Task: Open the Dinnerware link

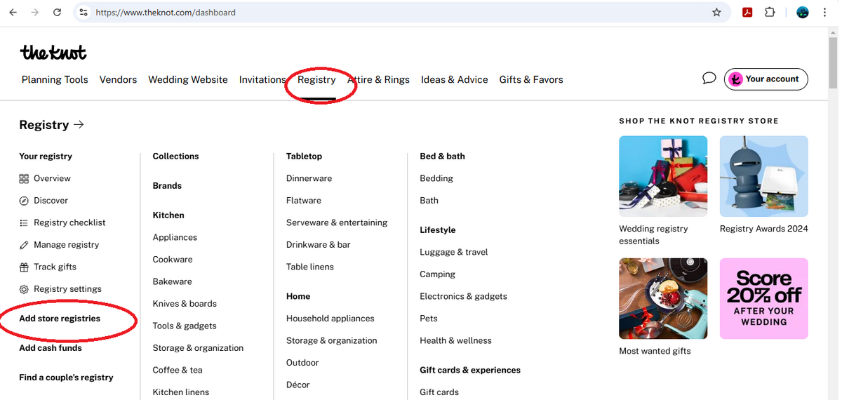Action: coord(309,178)
